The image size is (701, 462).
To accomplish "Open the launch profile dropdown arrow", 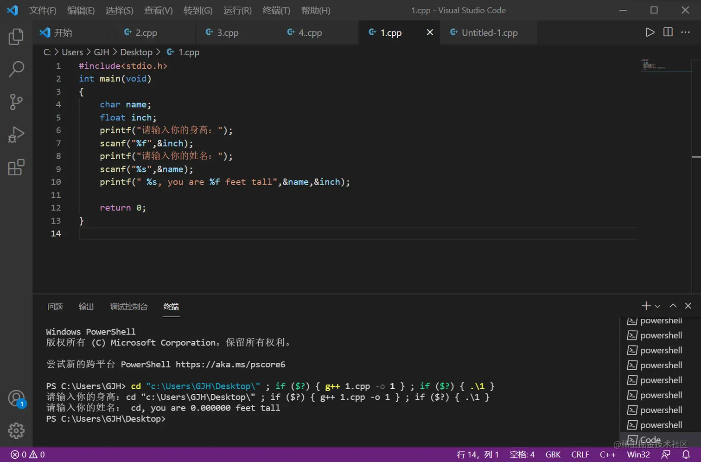I will pyautogui.click(x=657, y=306).
